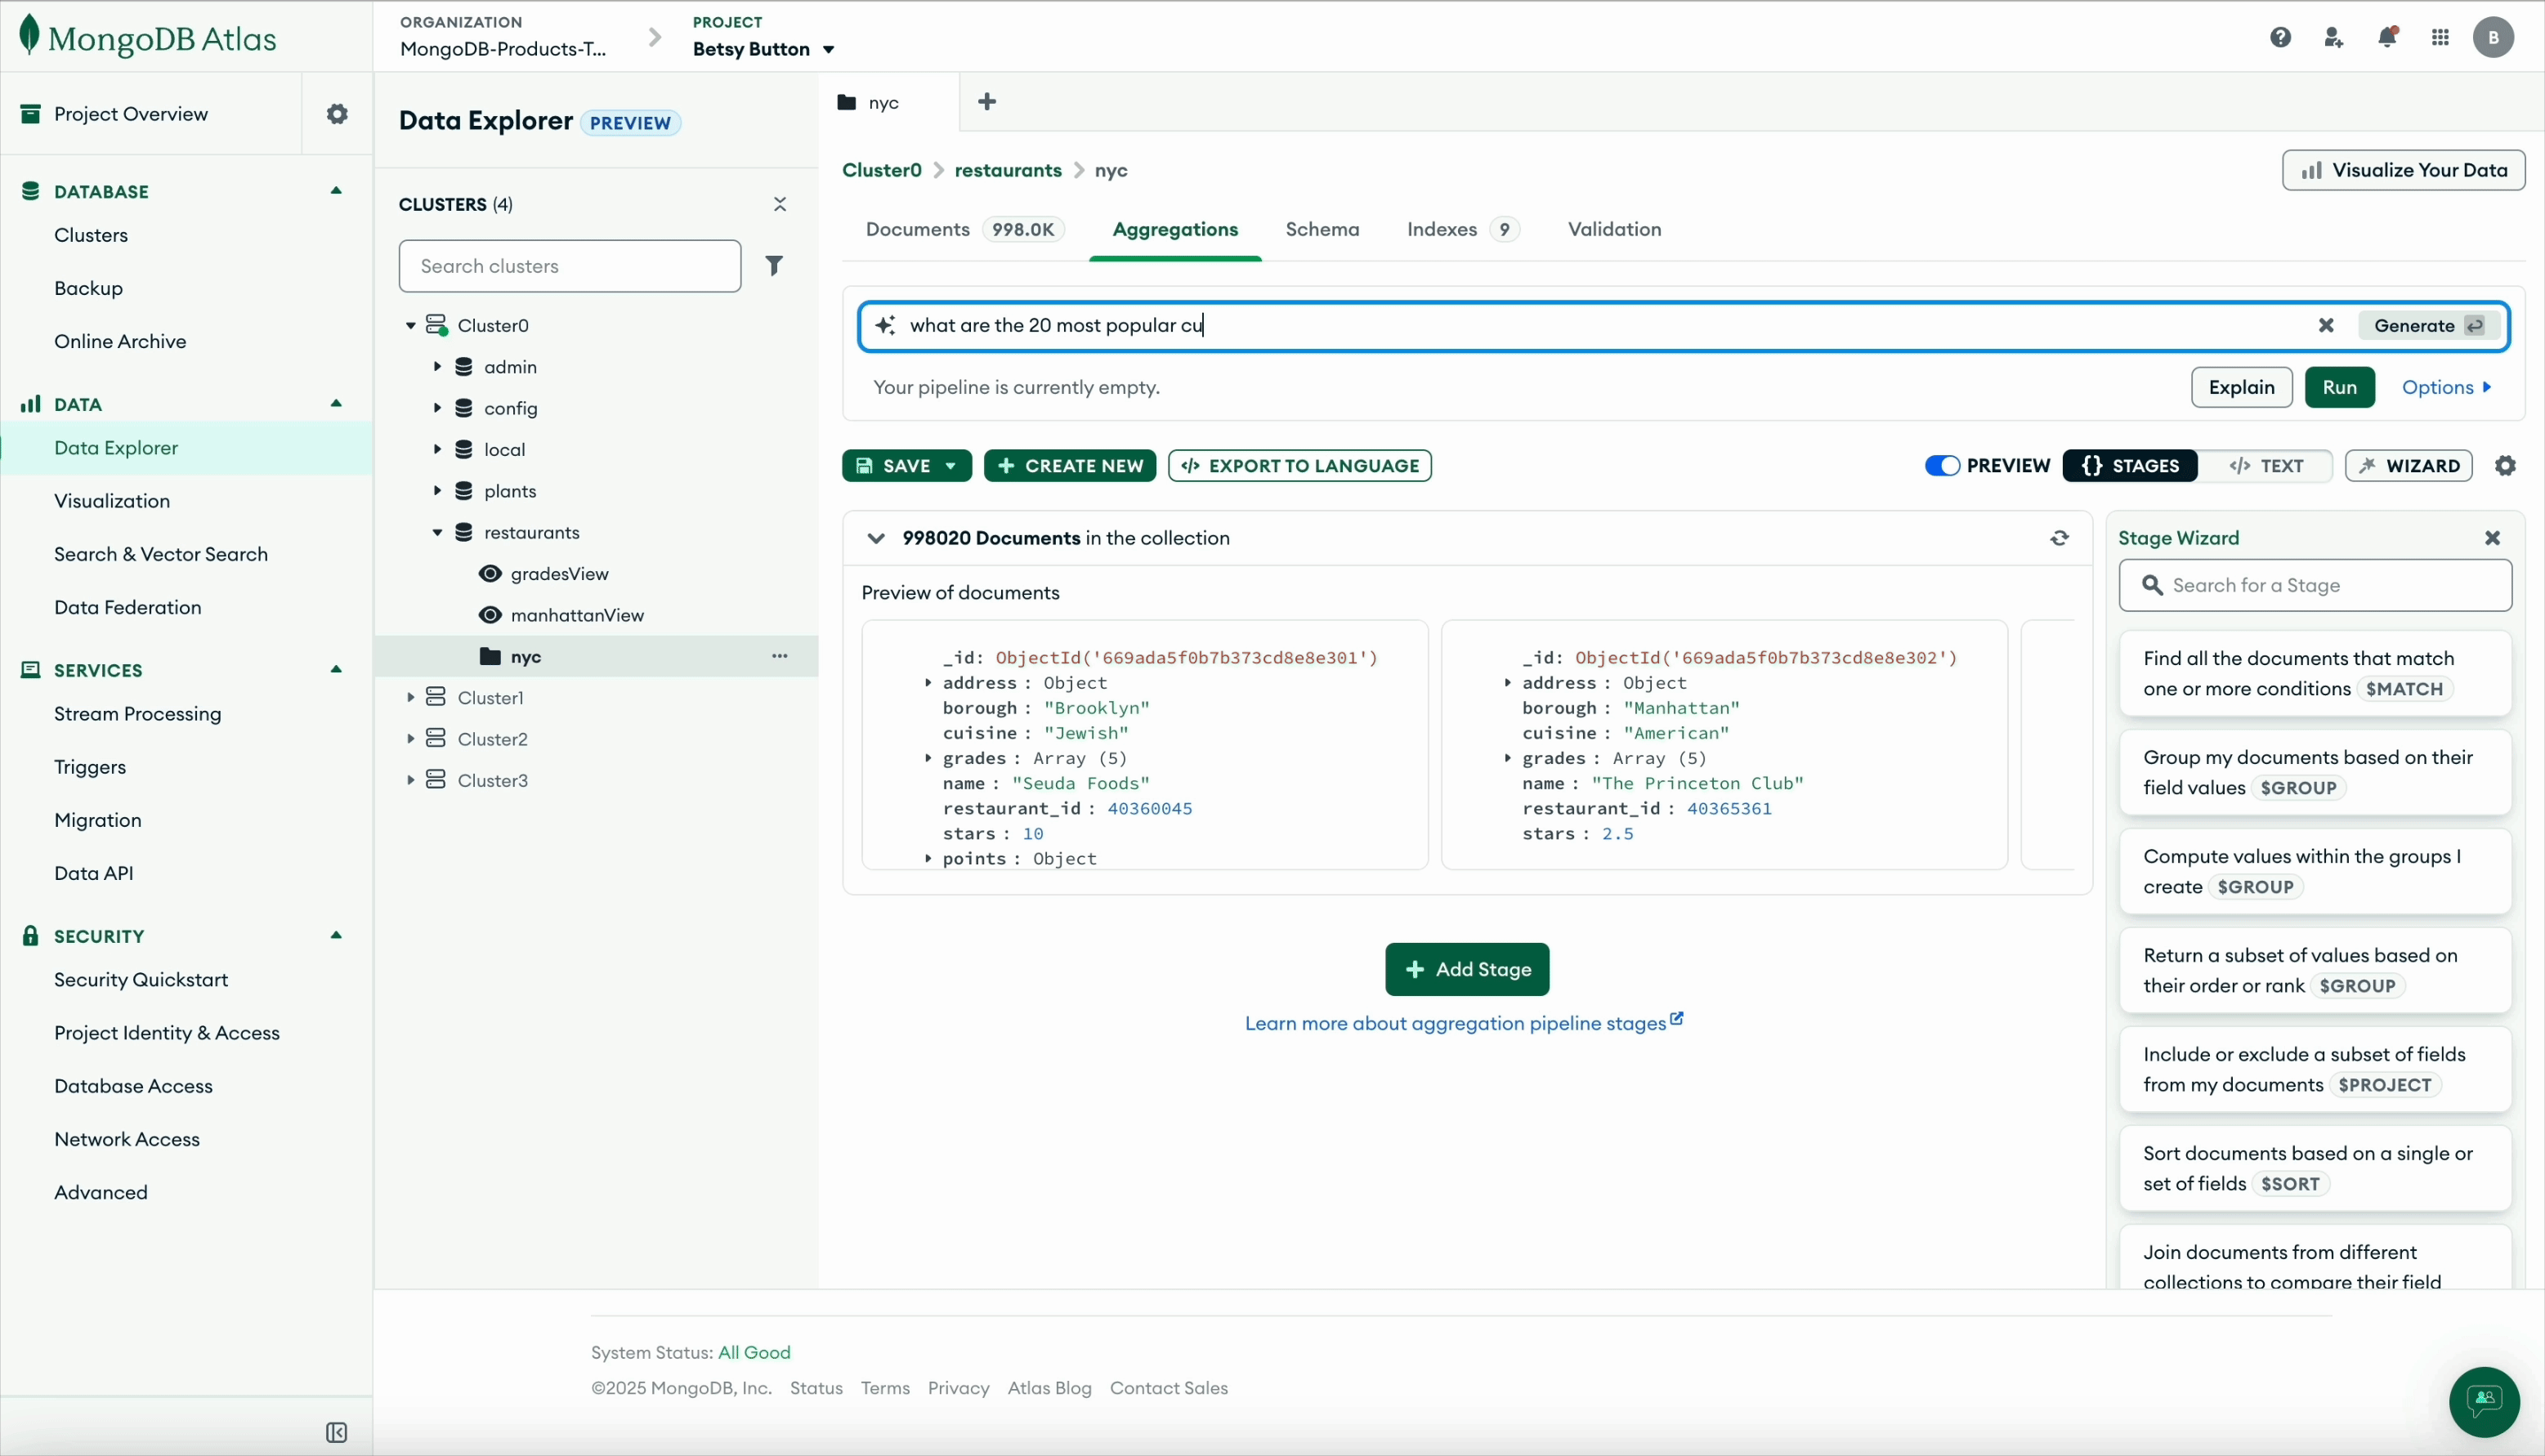Collapse the 998020 Documents section
This screenshot has width=2545, height=1456.
877,538
